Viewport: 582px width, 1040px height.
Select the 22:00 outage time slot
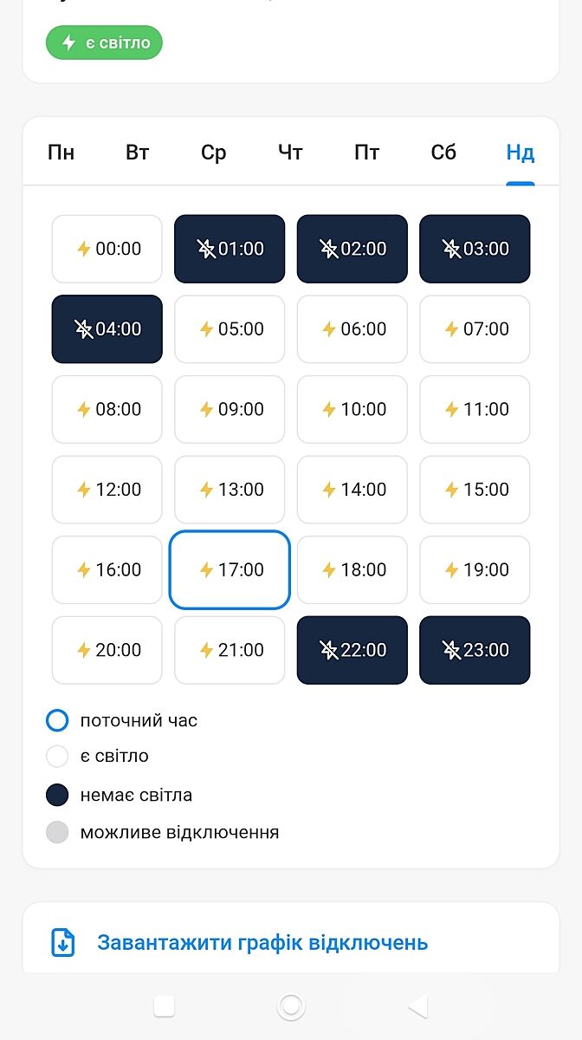pos(352,650)
